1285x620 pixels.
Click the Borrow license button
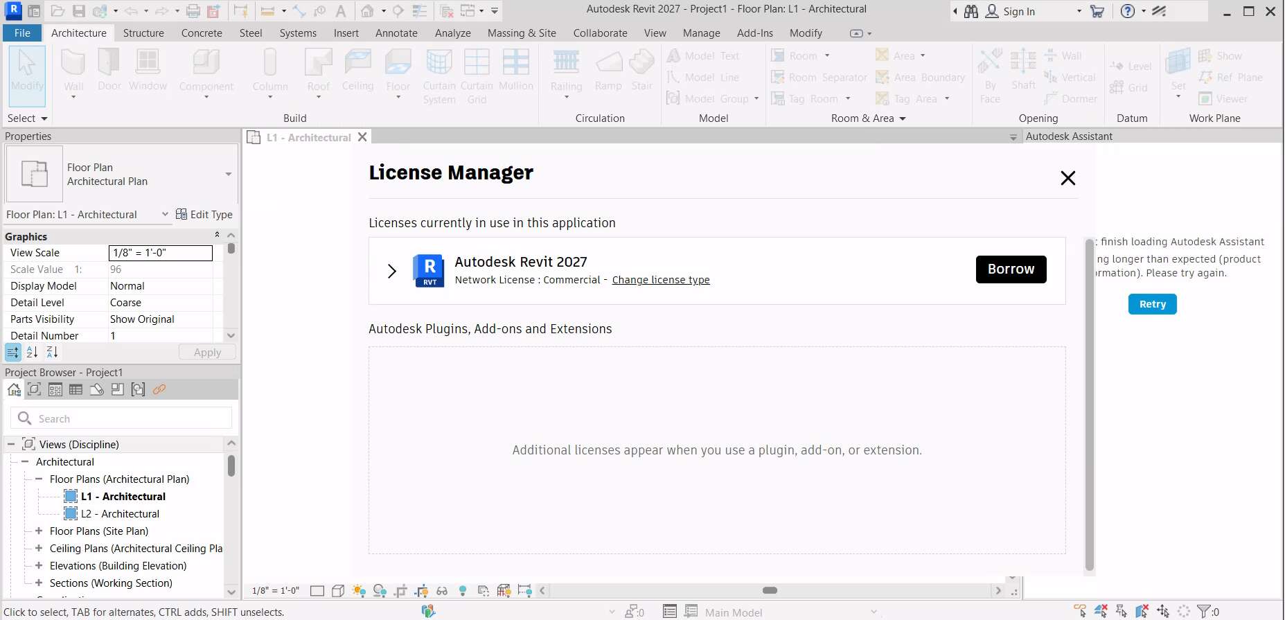[x=1011, y=269]
